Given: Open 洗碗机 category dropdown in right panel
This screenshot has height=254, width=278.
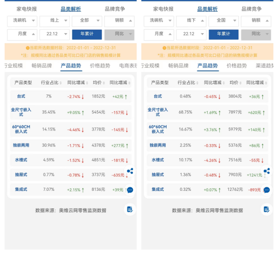Looking at the screenshot, I should click(x=159, y=21).
